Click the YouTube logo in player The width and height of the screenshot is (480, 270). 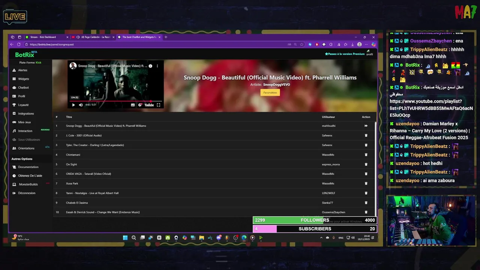[x=149, y=105]
